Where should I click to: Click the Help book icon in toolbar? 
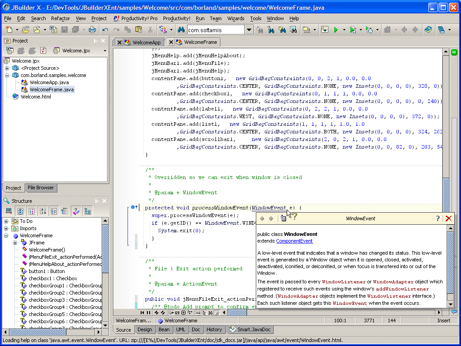[x=428, y=30]
